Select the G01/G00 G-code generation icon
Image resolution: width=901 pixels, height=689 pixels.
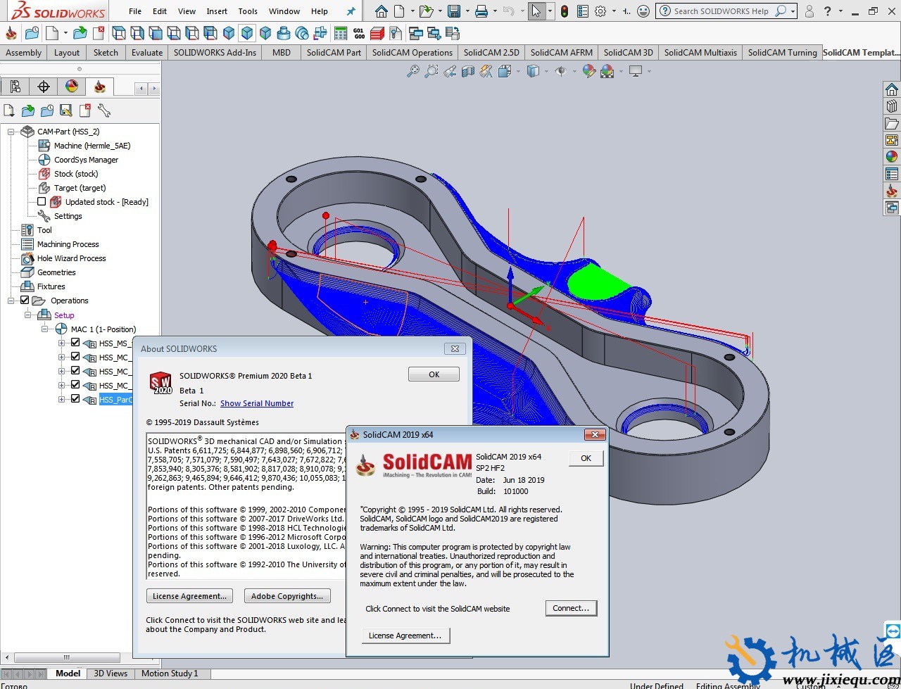click(359, 32)
